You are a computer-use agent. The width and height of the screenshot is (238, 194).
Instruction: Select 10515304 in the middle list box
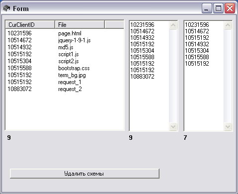pyautogui.click(x=142, y=51)
